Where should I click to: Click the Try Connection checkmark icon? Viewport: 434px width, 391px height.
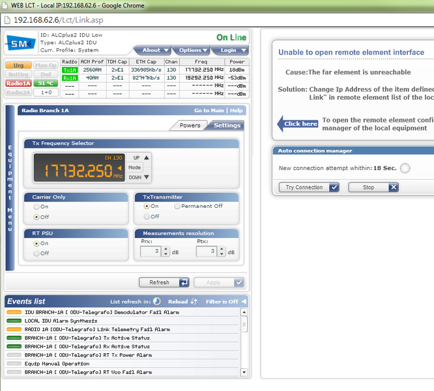point(334,187)
